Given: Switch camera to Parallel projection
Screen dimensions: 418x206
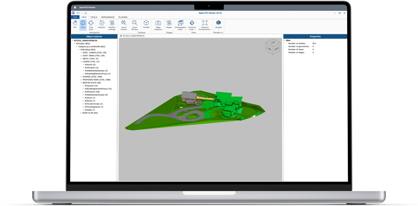Looking at the screenshot, I should [146, 25].
